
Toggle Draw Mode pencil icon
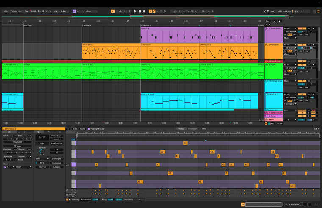click(265, 11)
